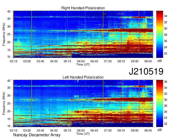Click the 'Right Handed Polarization' title
170x138 pixels.
click(x=83, y=8)
